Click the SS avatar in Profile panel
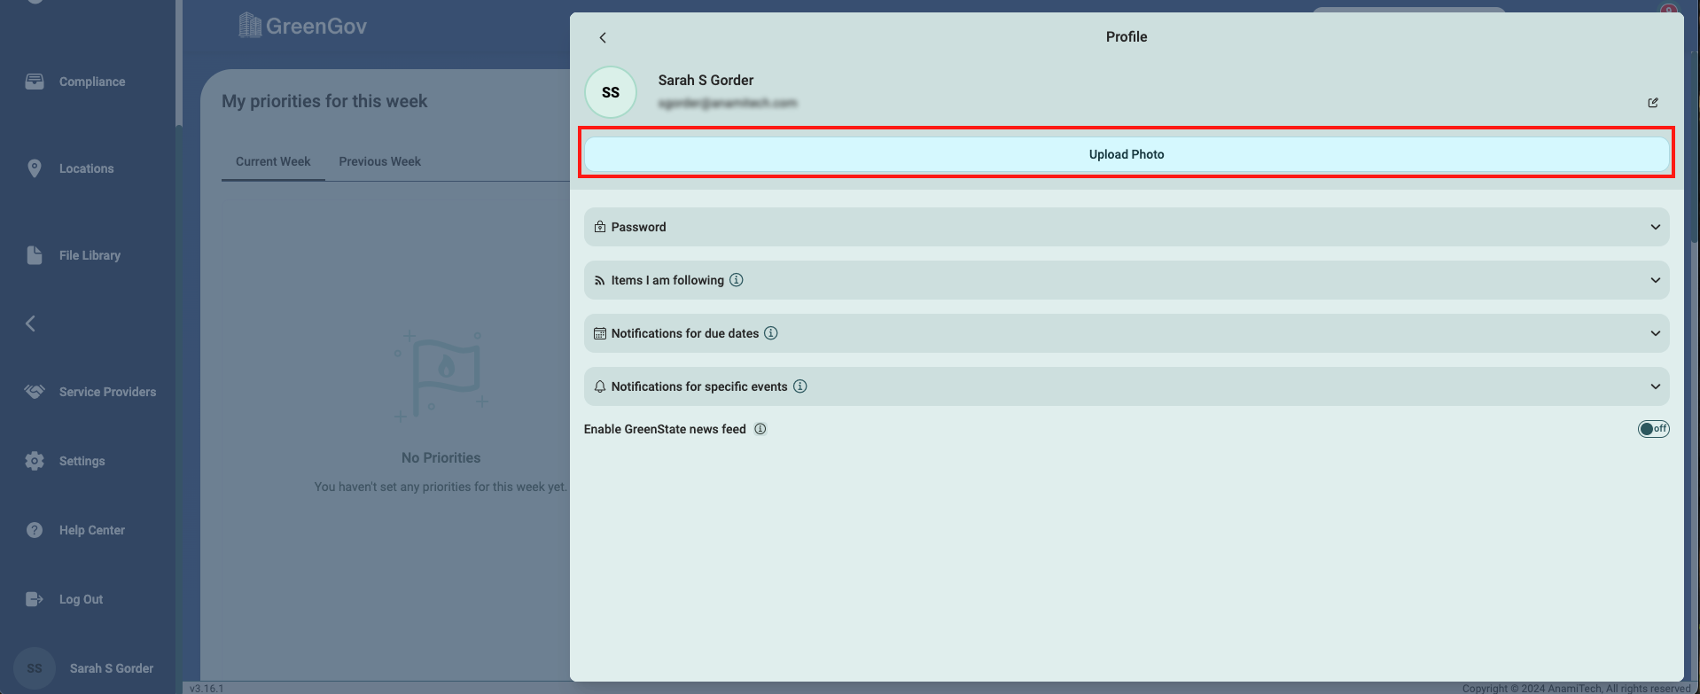The width and height of the screenshot is (1700, 694). click(611, 92)
